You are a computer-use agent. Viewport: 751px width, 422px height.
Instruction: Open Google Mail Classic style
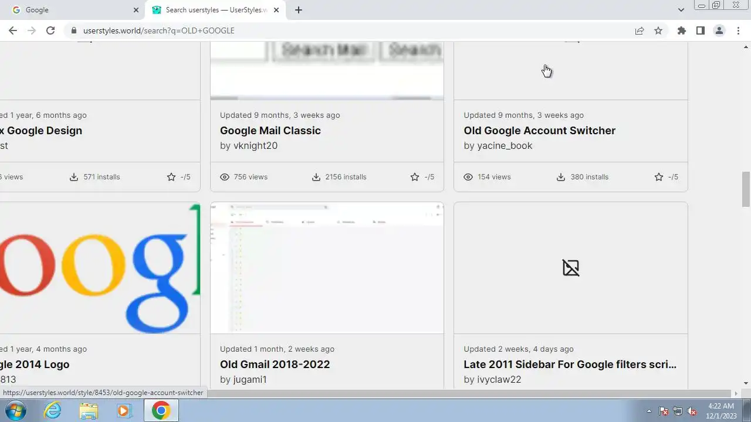270,130
